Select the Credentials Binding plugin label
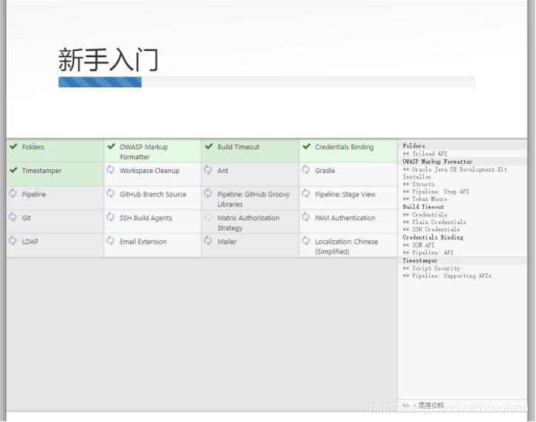The image size is (536, 422). coord(344,147)
